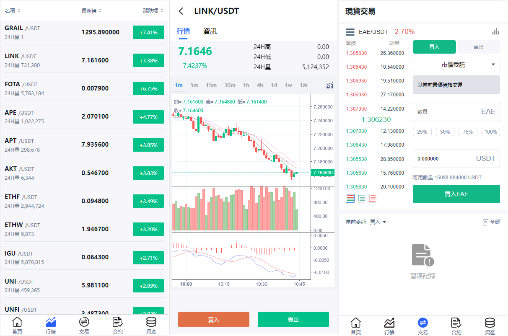Choose the 50% amount shortcut

coord(445,132)
